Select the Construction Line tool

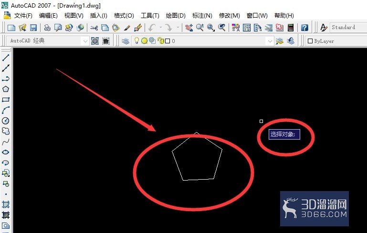(6, 68)
